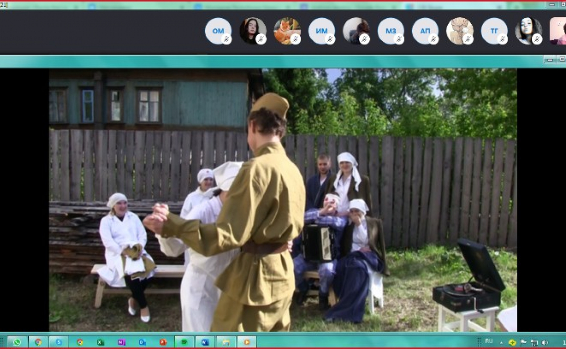Click the ОМ participant avatar
This screenshot has width=566, height=349.
coord(217,31)
